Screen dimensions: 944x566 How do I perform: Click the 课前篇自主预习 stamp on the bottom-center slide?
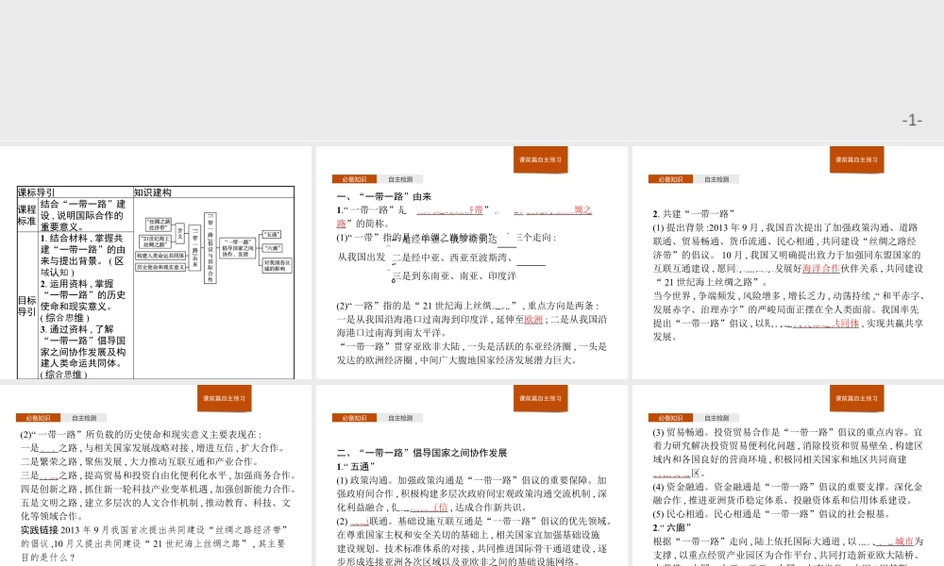[540, 399]
